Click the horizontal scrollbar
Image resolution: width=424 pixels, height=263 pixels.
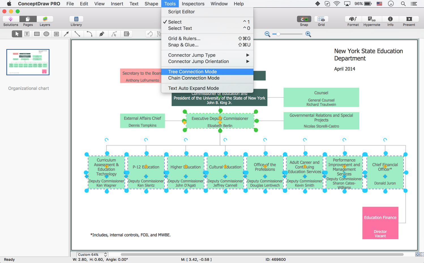pos(262,255)
